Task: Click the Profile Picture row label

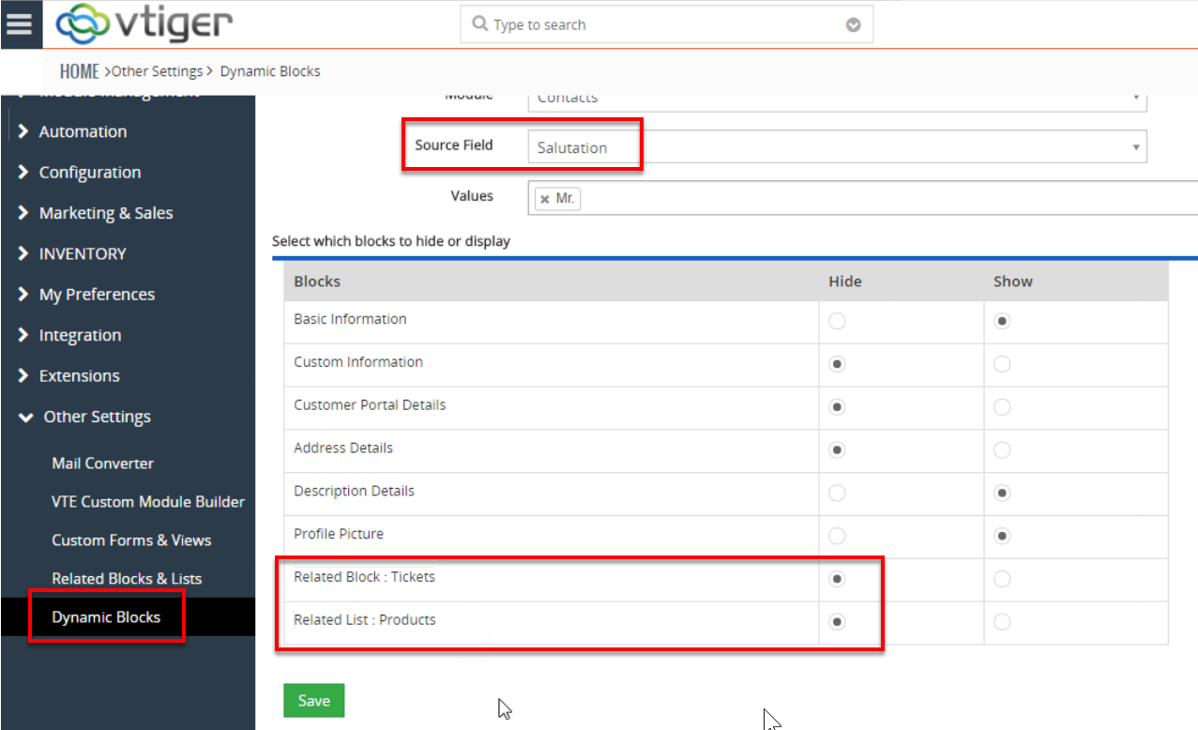Action: click(339, 534)
